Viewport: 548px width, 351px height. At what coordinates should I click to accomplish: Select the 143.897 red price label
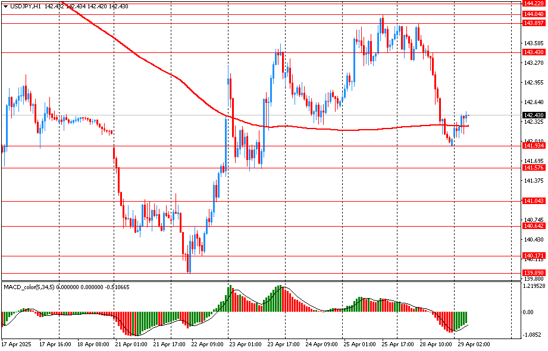pos(533,23)
